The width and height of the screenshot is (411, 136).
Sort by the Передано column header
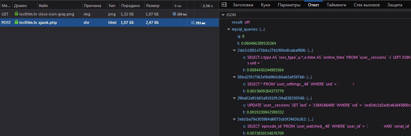132,6
